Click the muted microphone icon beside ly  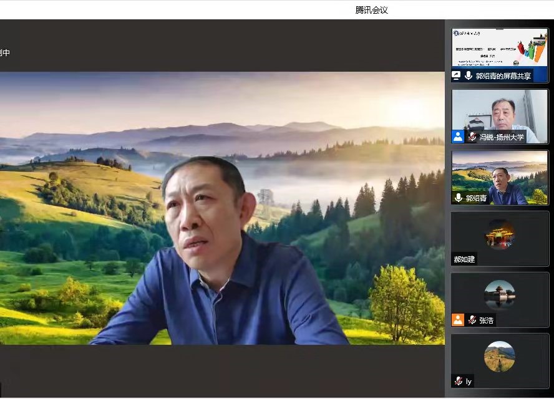point(459,381)
